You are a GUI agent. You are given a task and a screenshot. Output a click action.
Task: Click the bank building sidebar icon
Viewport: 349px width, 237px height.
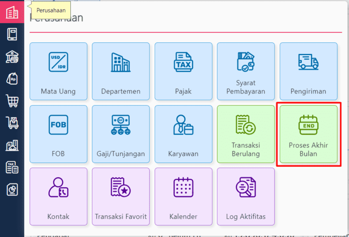pos(12,57)
